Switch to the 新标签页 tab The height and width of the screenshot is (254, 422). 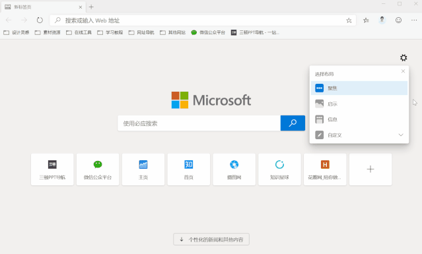(x=43, y=7)
